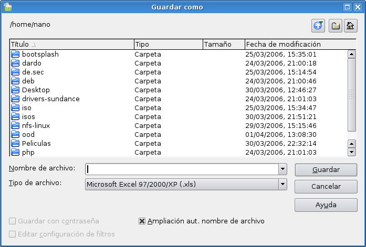Expand the Nombre de archivo dropdown arrow
Screen dimensions: 366x247
click(x=283, y=169)
